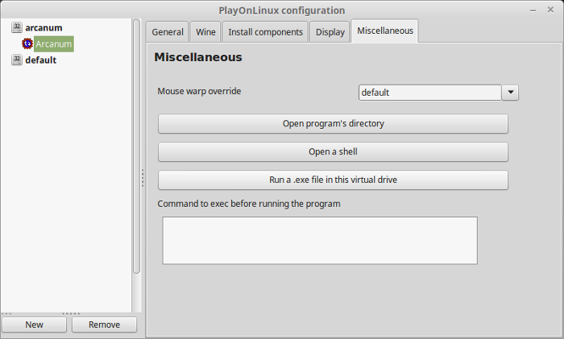This screenshot has height=339, width=564.
Task: Click the 32-bit drive icon beside arcanum
Action: pyautogui.click(x=17, y=27)
